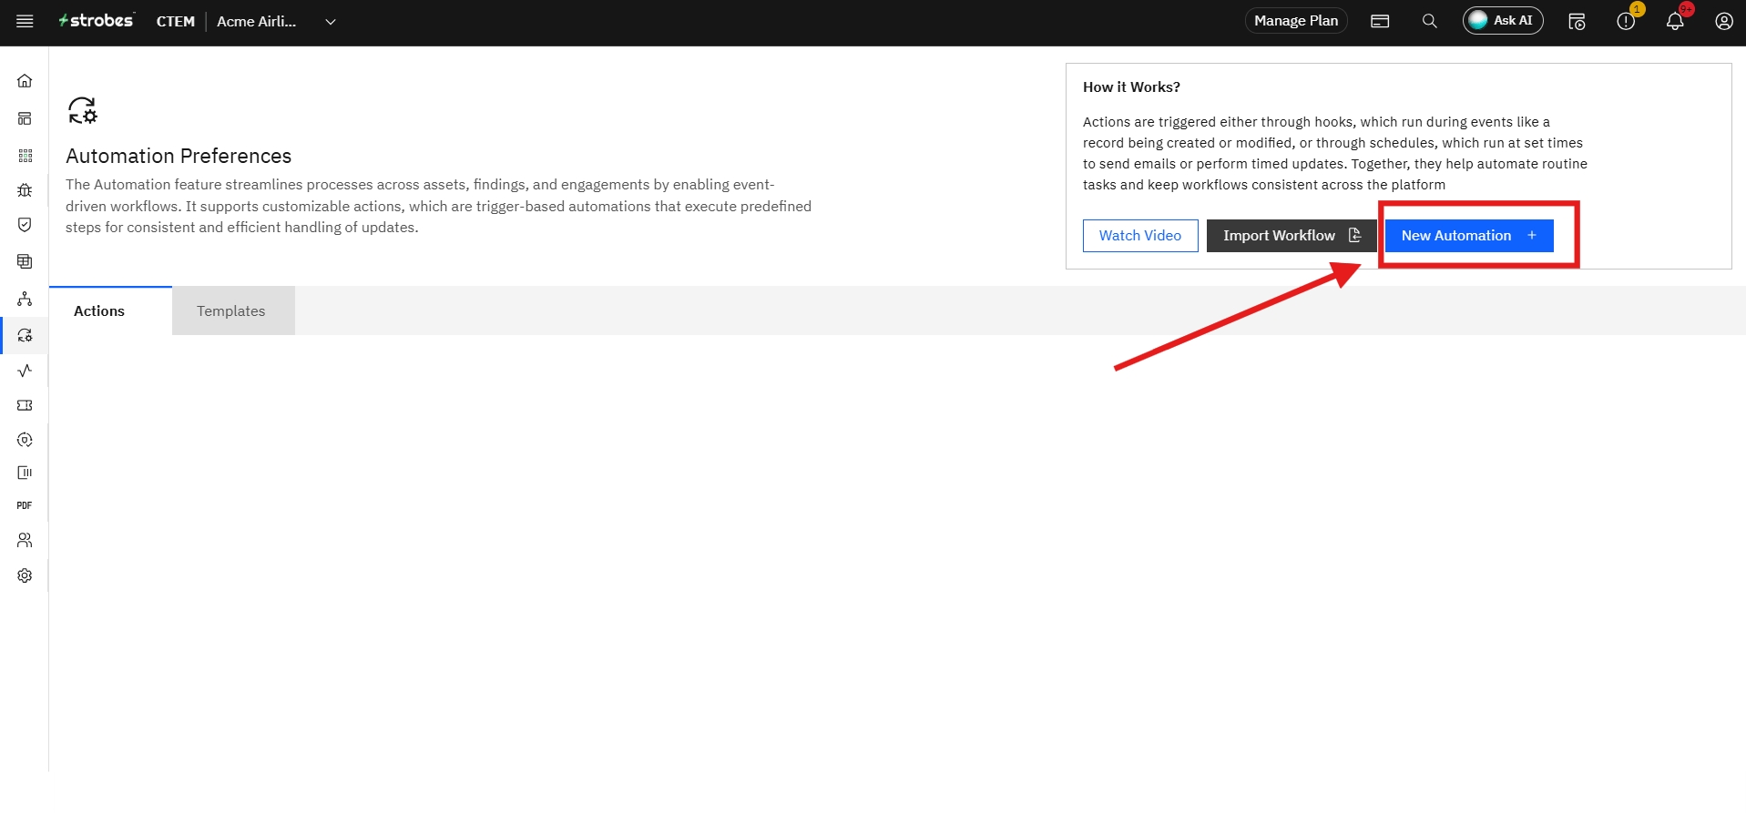Click the Watch Video button
This screenshot has width=1746, height=814.
(1140, 236)
